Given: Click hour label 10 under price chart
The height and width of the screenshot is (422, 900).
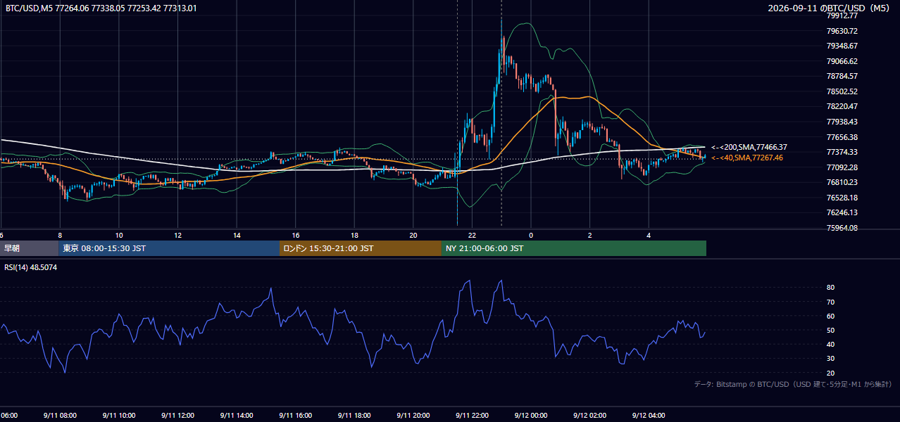Looking at the screenshot, I should pyautogui.click(x=119, y=235).
